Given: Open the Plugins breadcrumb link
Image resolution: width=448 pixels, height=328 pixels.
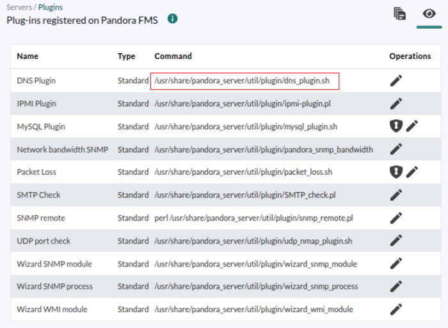Looking at the screenshot, I should tap(51, 7).
